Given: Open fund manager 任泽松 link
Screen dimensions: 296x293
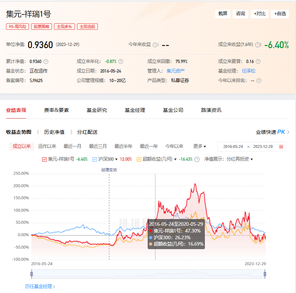Looking at the screenshot, I should (x=249, y=71).
